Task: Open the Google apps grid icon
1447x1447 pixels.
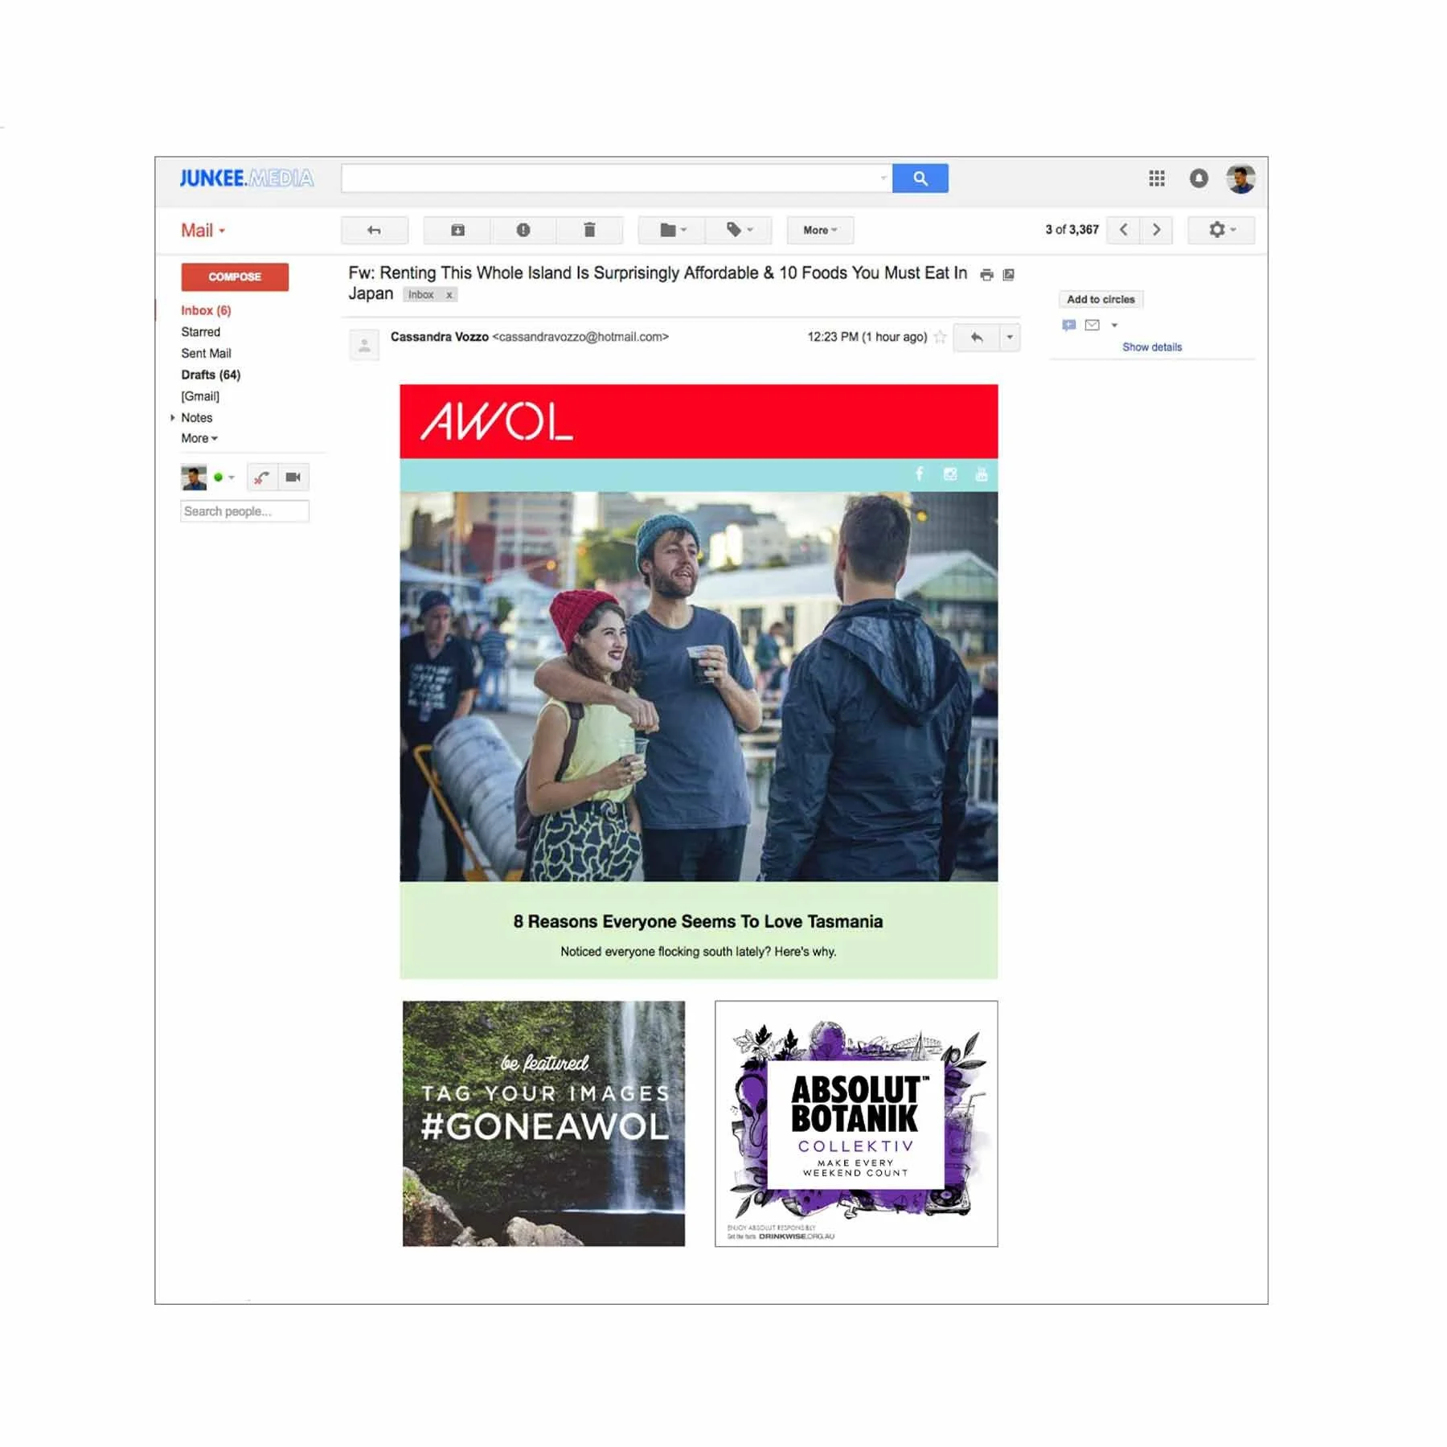Action: tap(1156, 178)
